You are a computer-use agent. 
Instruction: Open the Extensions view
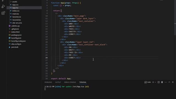pos(3,13)
